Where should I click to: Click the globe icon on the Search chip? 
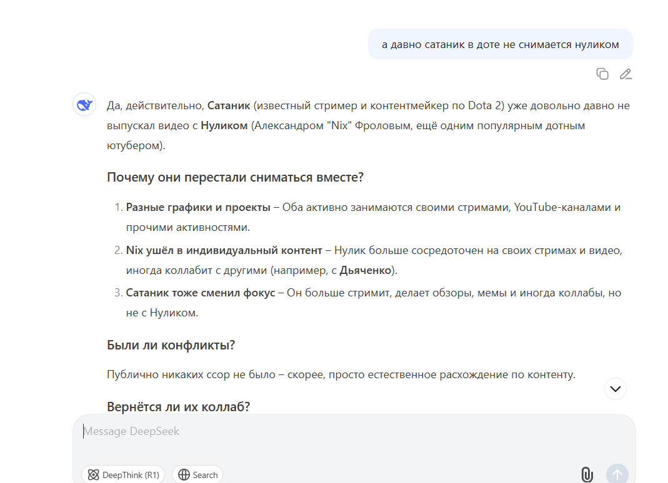tap(183, 475)
